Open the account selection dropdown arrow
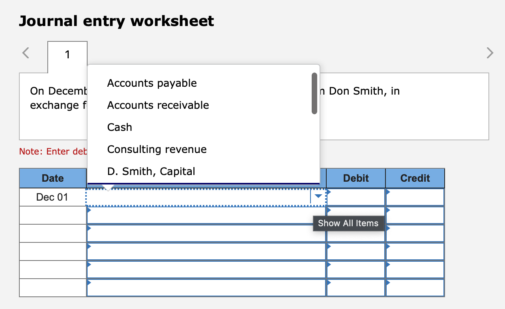The image size is (505, 309). 318,196
